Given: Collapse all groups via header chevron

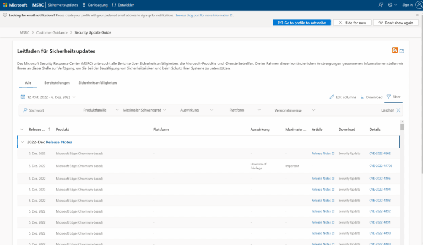Looking at the screenshot, I should 22,129.
